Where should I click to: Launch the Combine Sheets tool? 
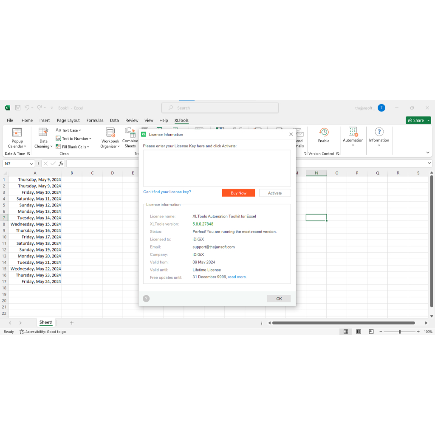[130, 138]
